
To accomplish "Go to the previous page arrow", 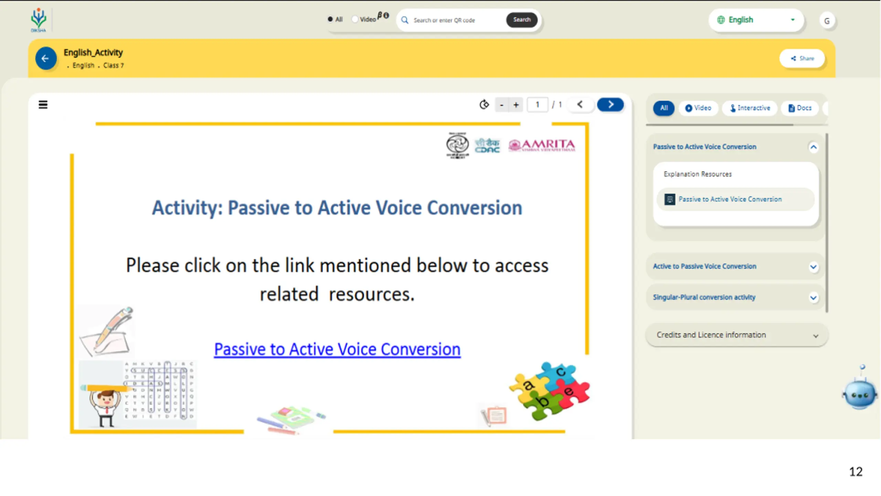I will 580,104.
